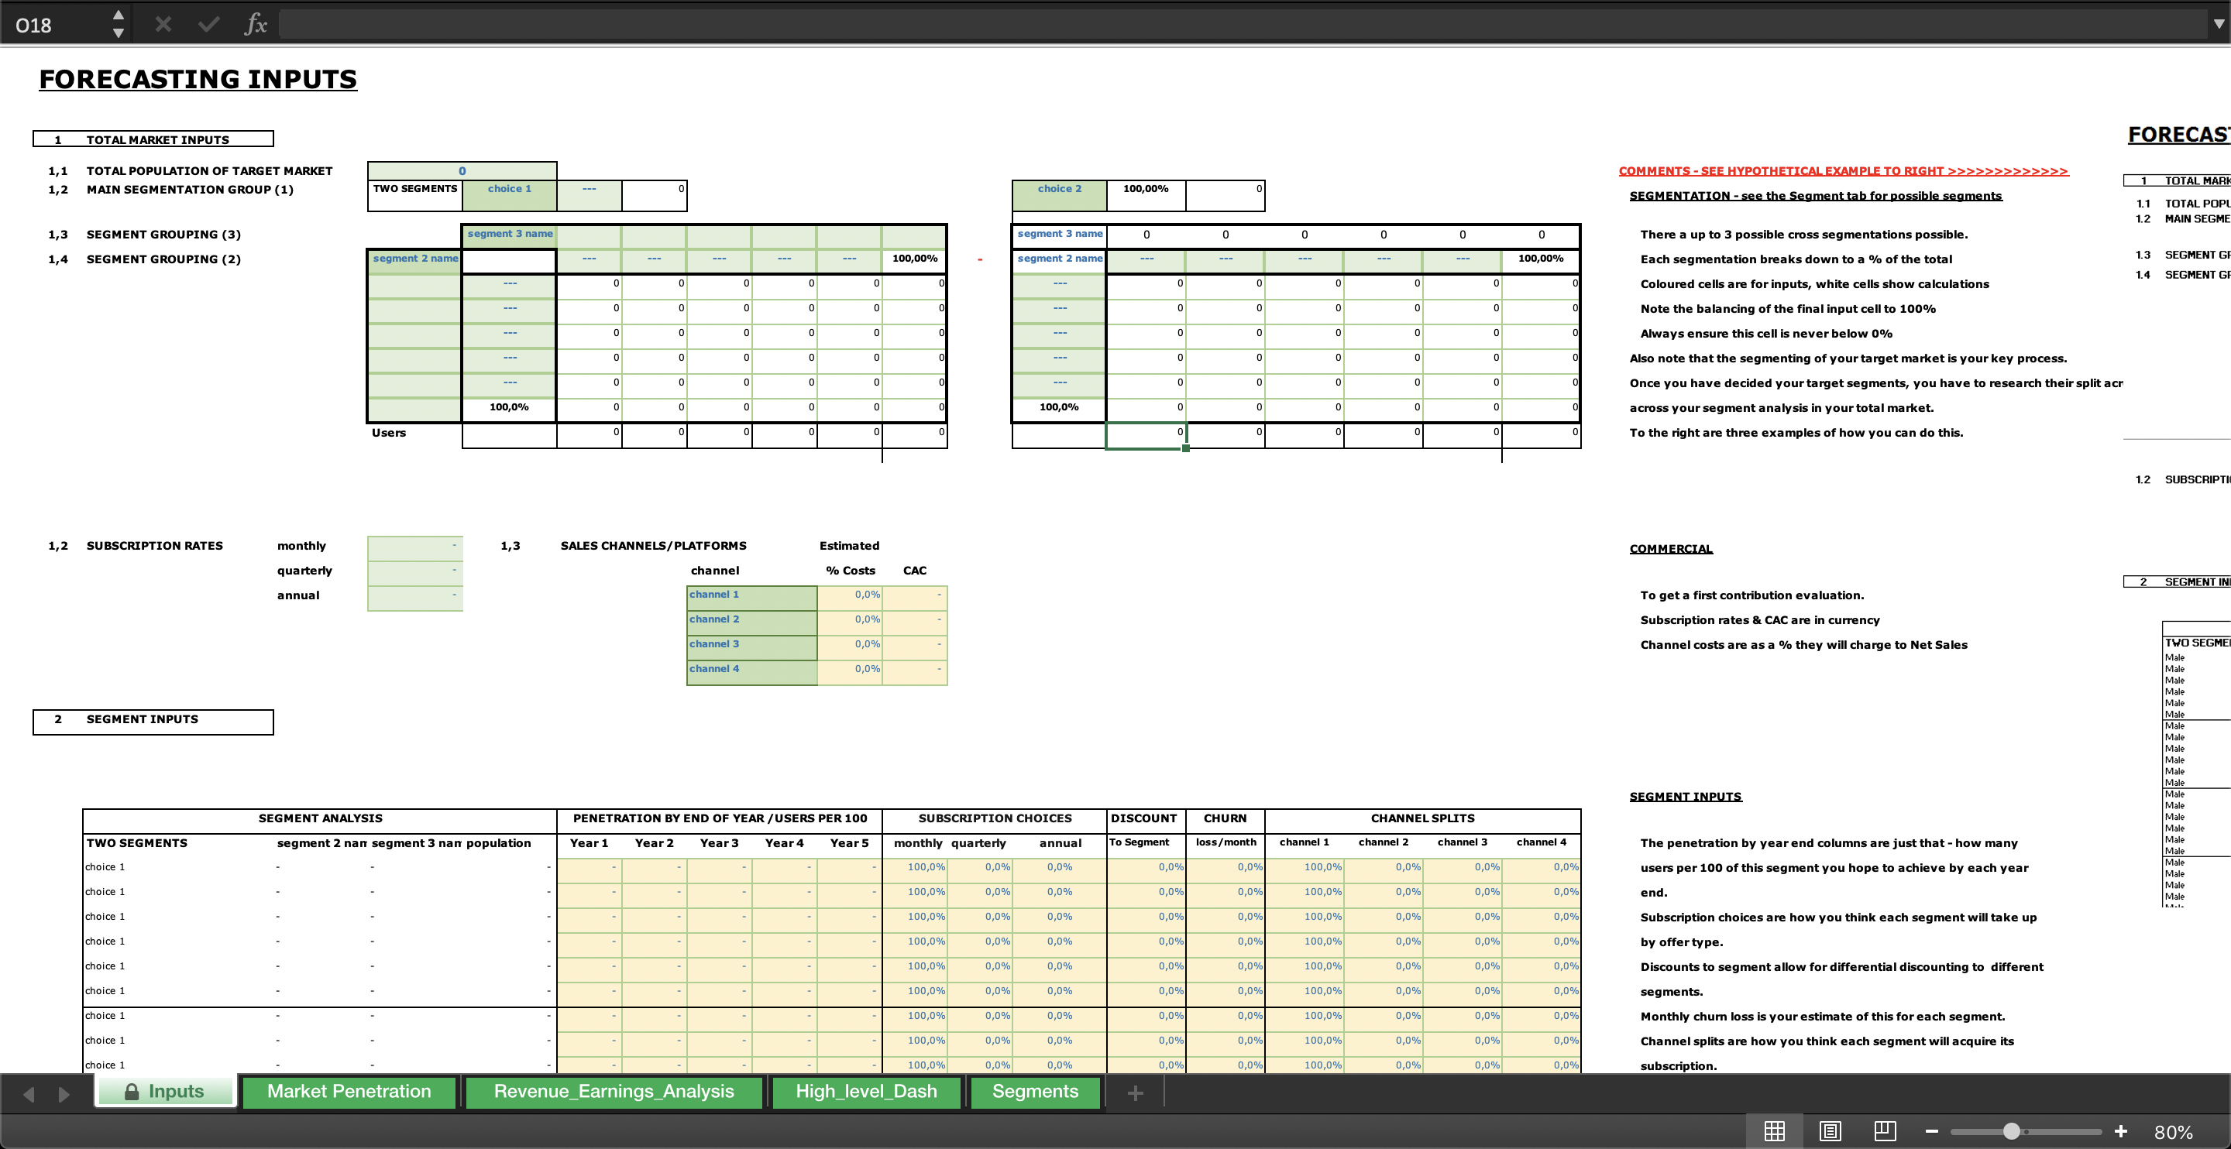
Task: Click the confirm entry checkmark icon
Action: pyautogui.click(x=208, y=24)
